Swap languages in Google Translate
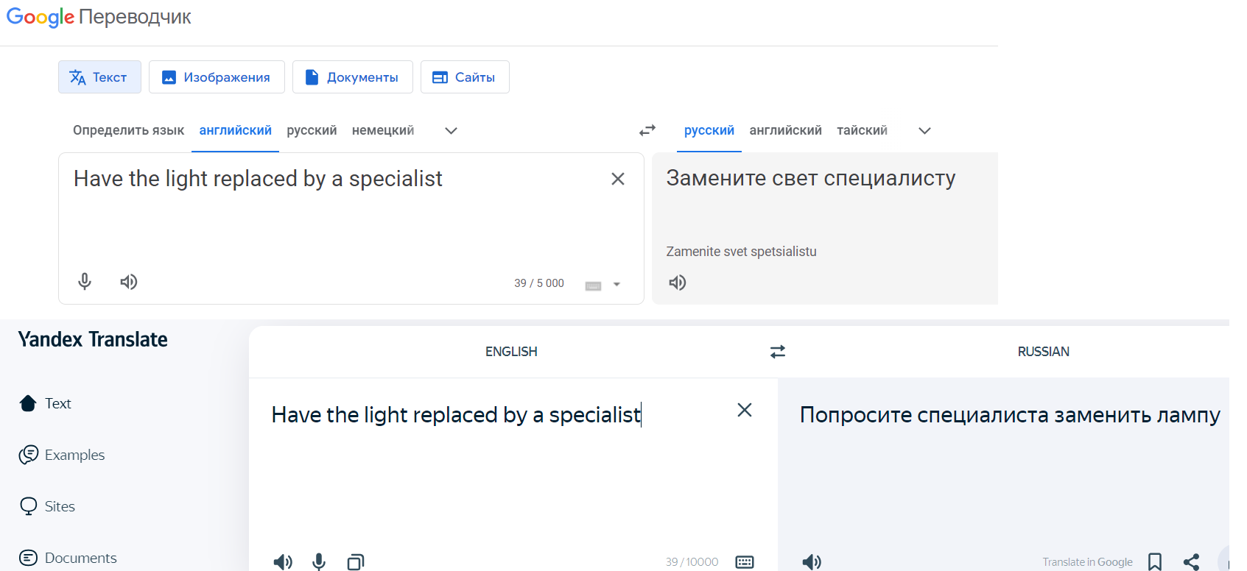The width and height of the screenshot is (1247, 571). [647, 130]
